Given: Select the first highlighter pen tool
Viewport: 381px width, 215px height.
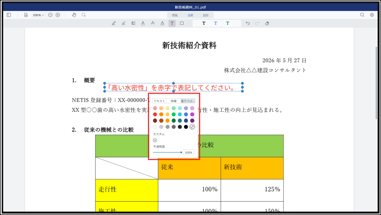Looking at the screenshot, I should (x=114, y=23).
